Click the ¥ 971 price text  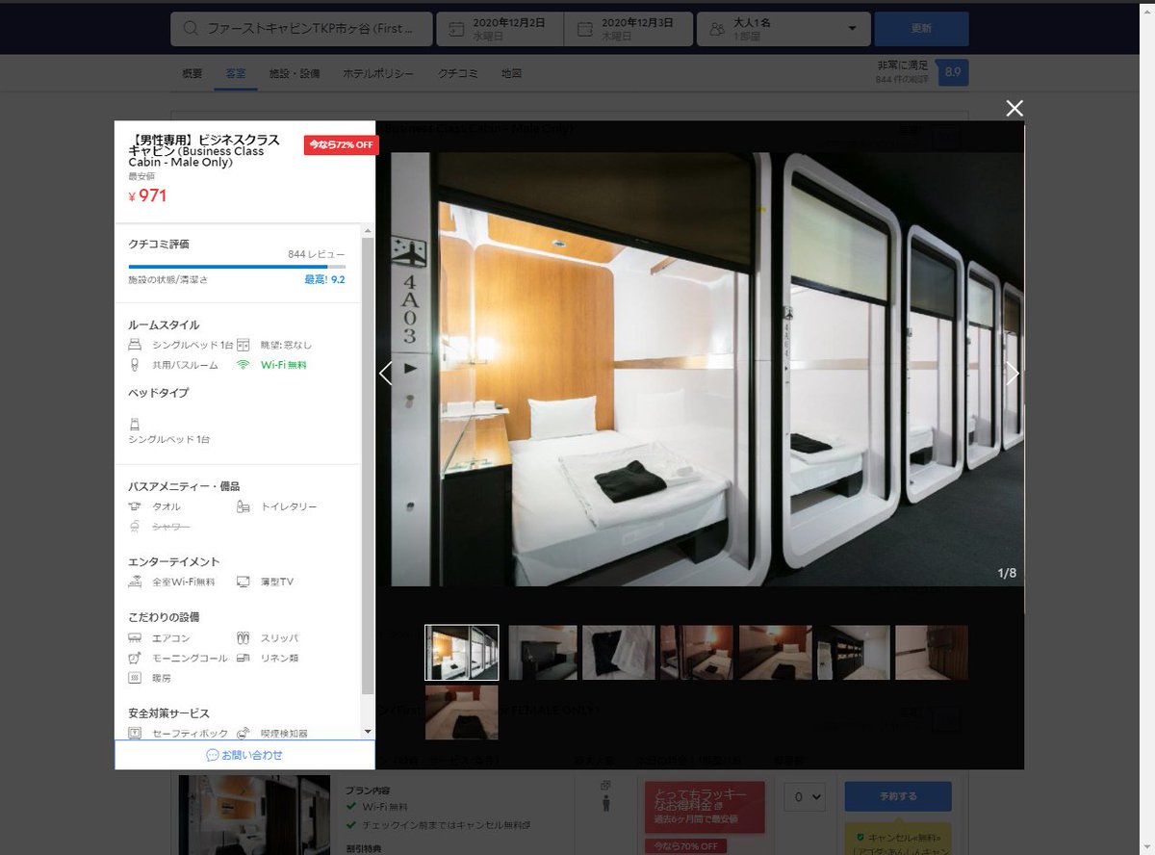pos(148,195)
